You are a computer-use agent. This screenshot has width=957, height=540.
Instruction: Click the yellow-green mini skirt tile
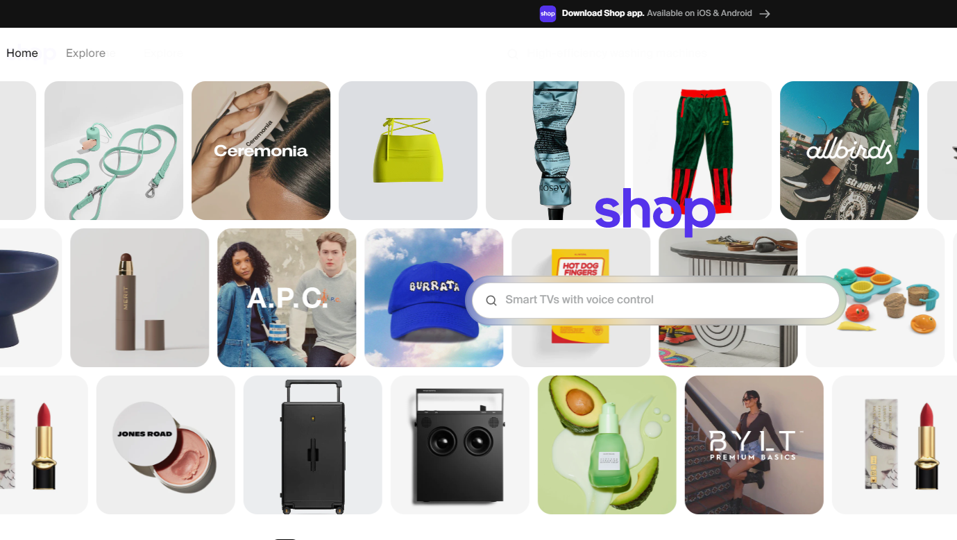pos(408,151)
